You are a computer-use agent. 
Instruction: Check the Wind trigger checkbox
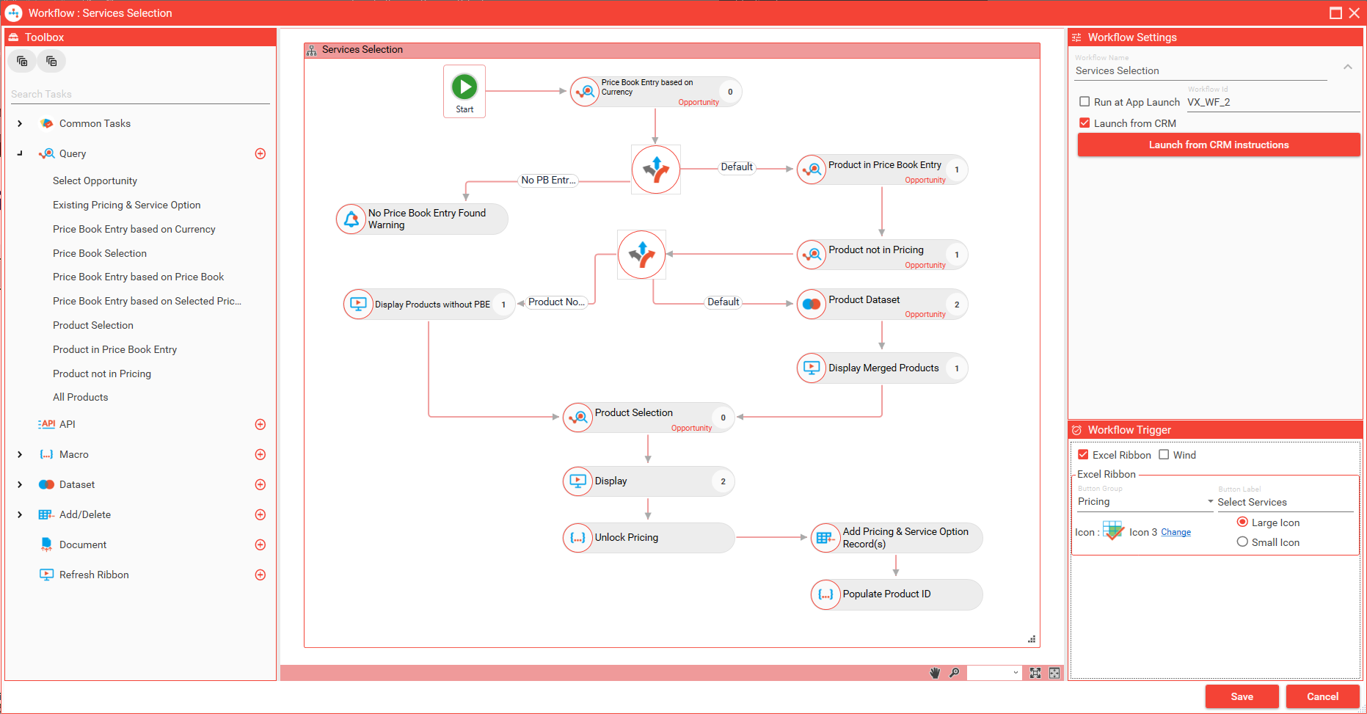1163,454
